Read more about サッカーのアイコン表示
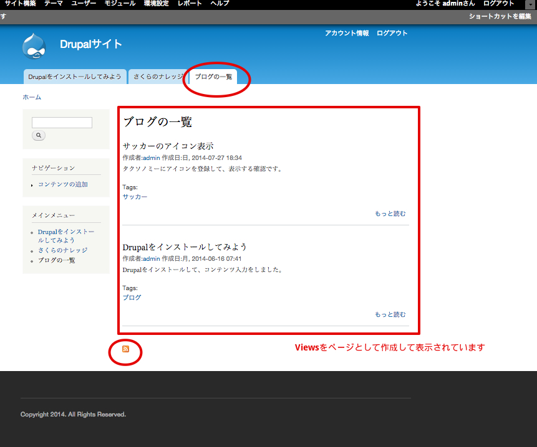537x447 pixels. 390,214
